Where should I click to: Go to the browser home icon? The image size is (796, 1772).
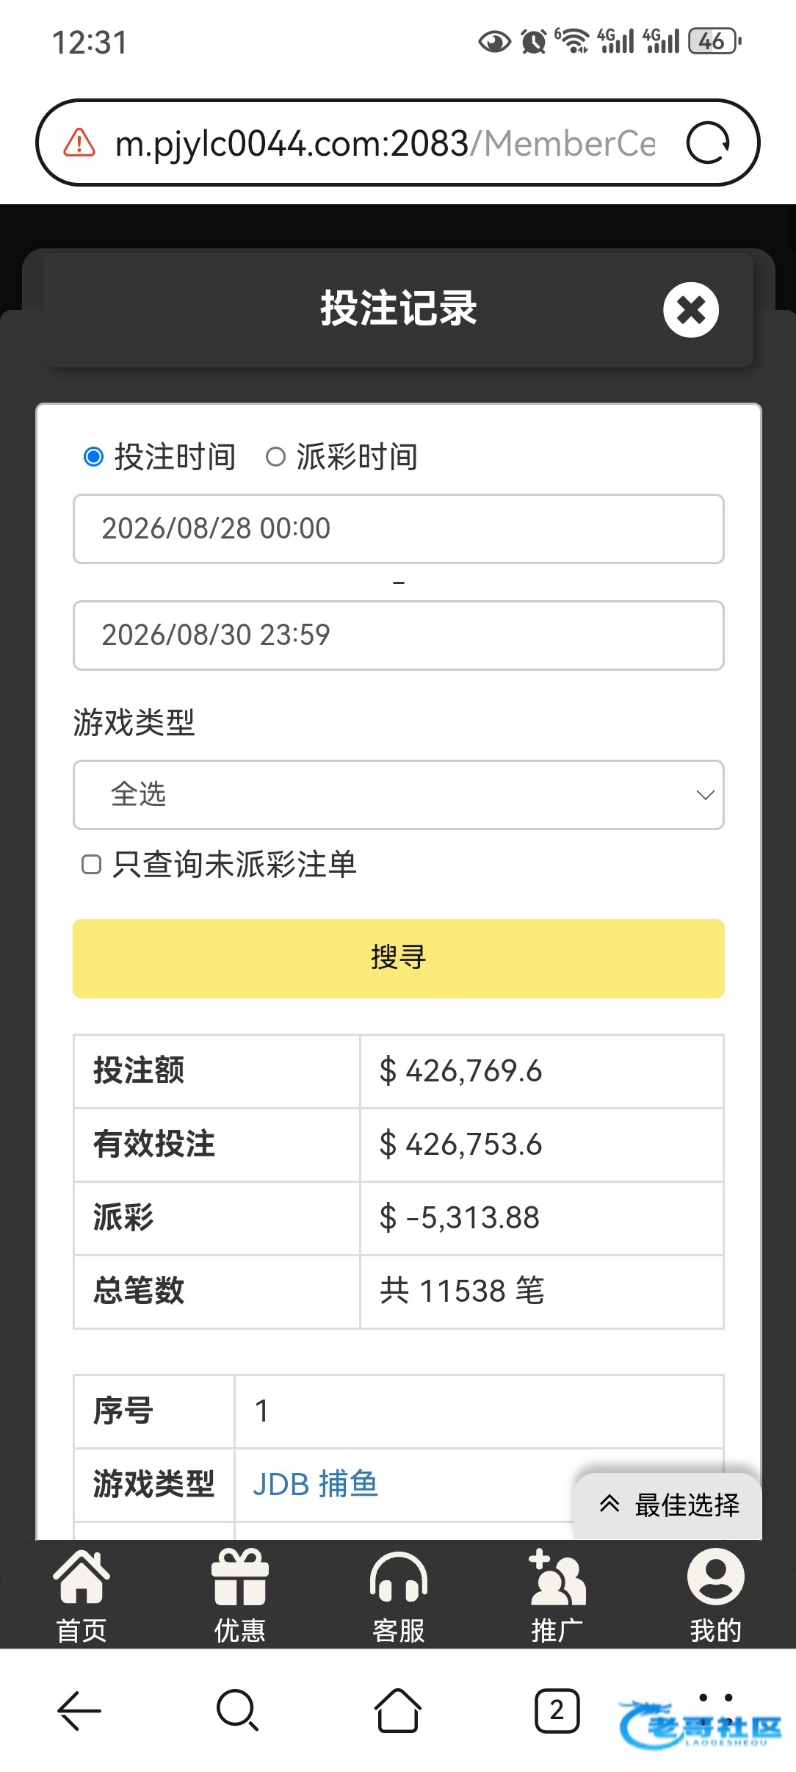(x=398, y=1710)
